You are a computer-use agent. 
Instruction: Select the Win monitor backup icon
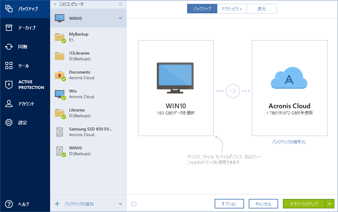pyautogui.click(x=60, y=95)
